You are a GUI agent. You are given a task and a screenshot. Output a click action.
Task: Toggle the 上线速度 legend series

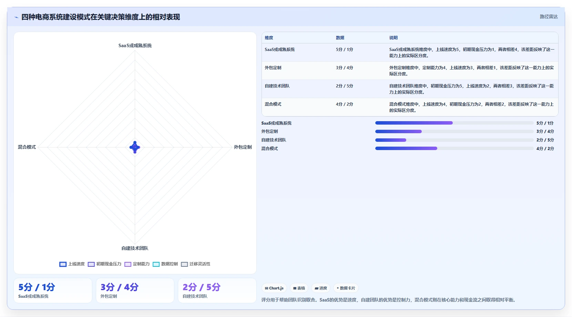click(72, 264)
